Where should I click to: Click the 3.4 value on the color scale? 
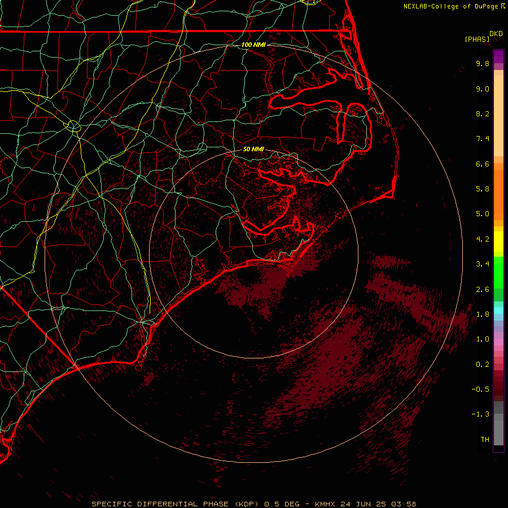(x=483, y=264)
